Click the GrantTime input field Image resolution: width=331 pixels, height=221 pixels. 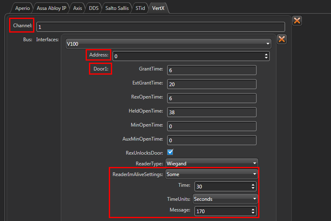[211, 70]
